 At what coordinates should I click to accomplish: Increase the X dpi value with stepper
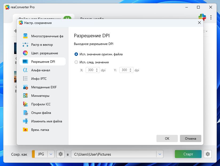(x=97, y=69)
